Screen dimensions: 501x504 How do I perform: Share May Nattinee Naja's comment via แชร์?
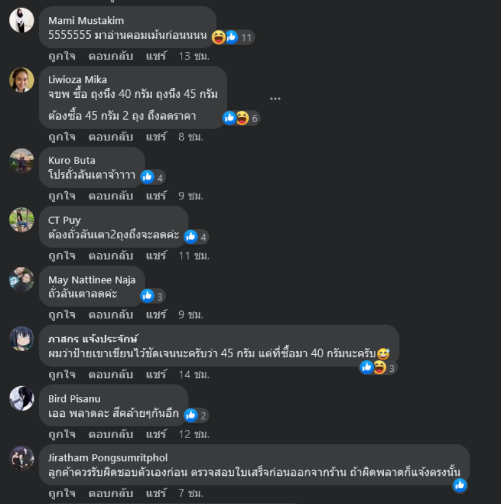[x=156, y=314]
